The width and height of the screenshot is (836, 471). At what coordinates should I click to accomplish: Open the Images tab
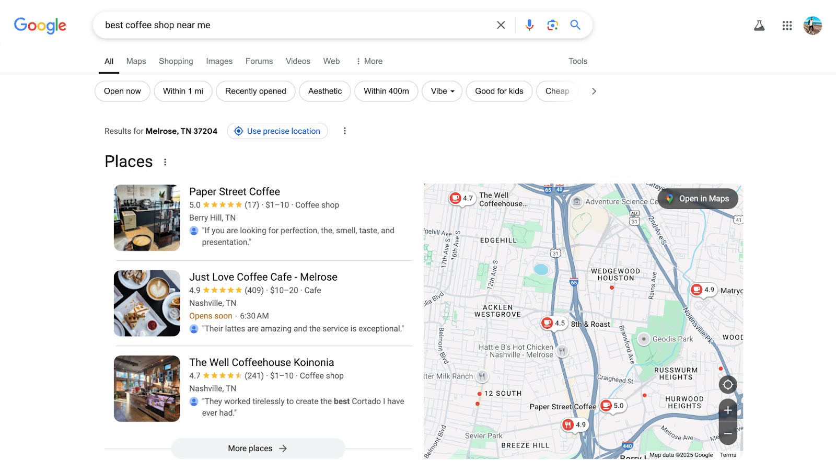pyautogui.click(x=219, y=61)
